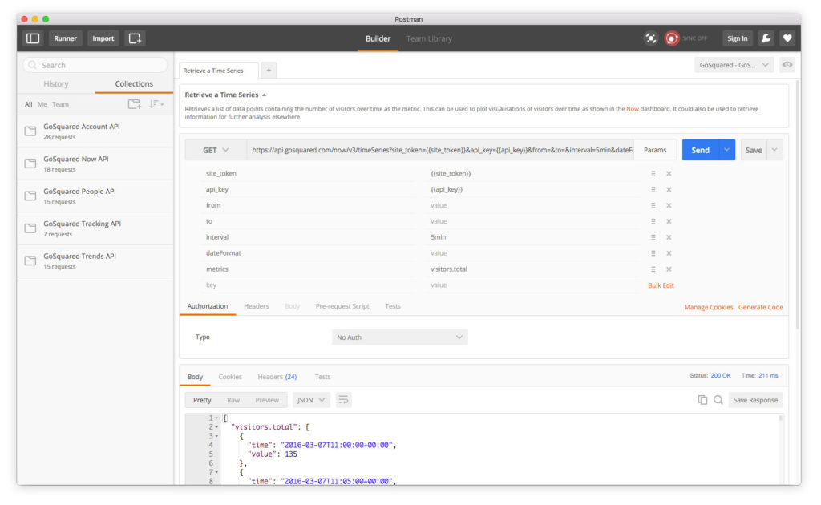Delete the from parameter row
Image resolution: width=821 pixels, height=505 pixels.
(669, 205)
